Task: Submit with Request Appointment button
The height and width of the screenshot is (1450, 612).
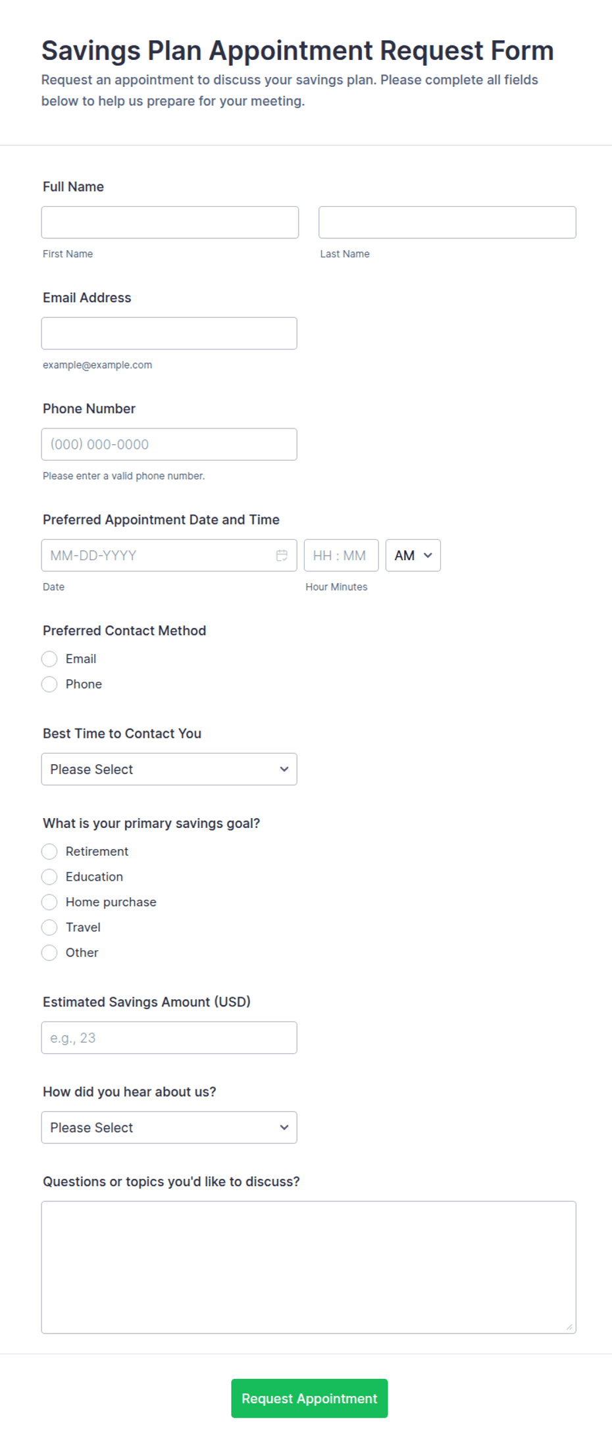Action: 309,1398
